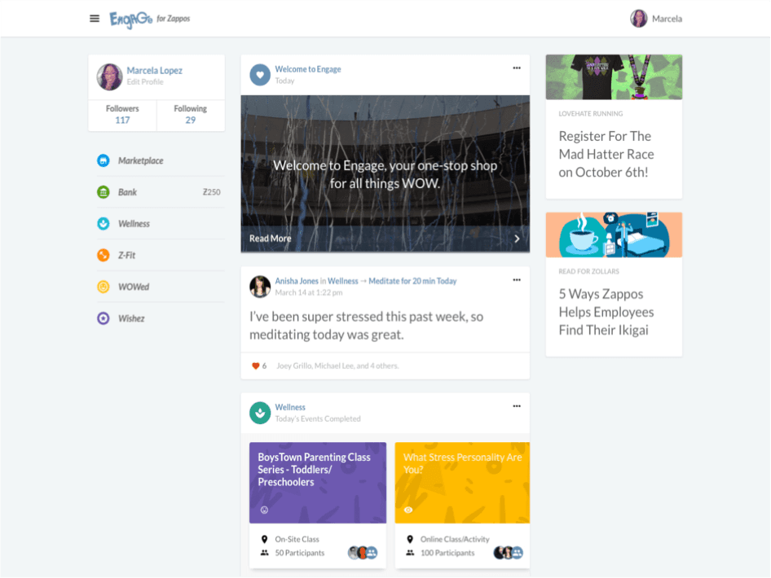Open Anisha Jones profile link

pos(297,281)
